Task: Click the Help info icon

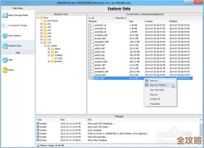Action: pos(5,60)
